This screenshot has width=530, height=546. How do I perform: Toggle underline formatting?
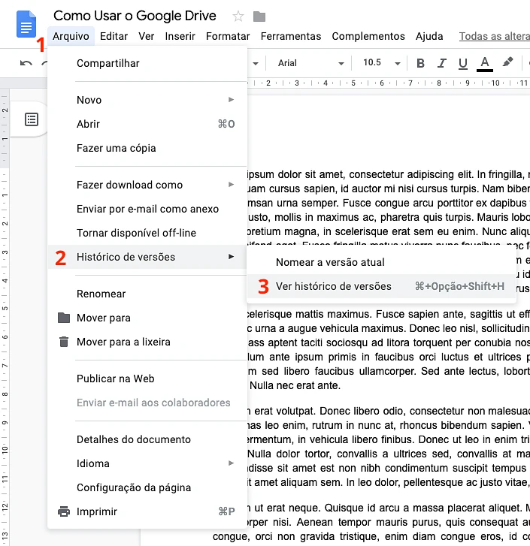point(463,63)
